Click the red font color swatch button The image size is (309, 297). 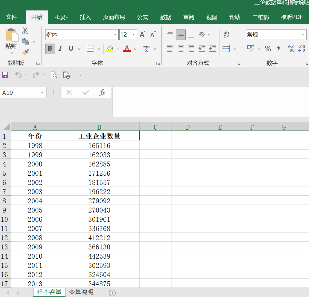pos(127,49)
